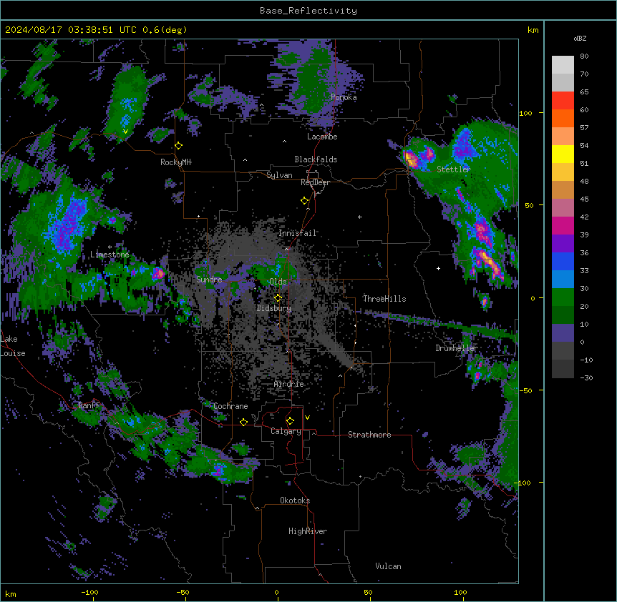Click the yellow diamond marker above Calgary label
The image size is (617, 602).
[290, 421]
